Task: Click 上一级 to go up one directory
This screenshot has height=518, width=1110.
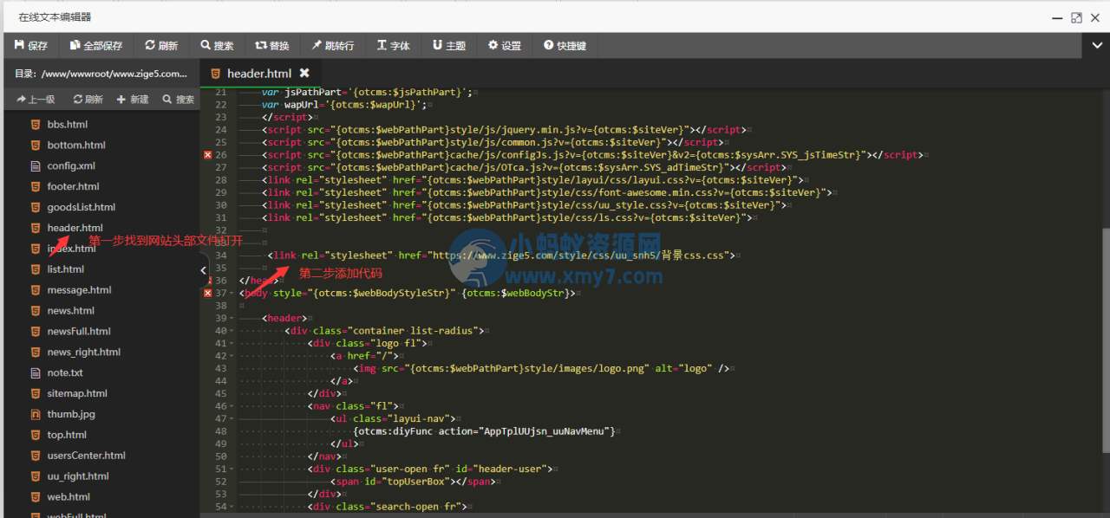Action: point(36,100)
